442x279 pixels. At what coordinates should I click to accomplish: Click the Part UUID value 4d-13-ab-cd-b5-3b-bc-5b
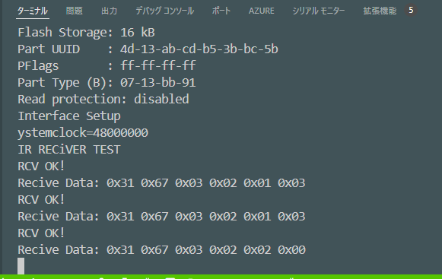coord(199,49)
